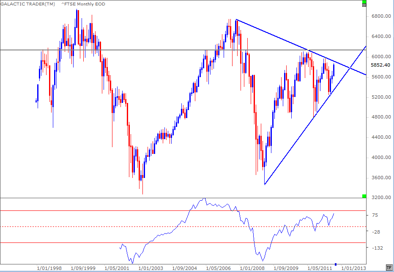Screen dimensions: 394x272
Task: Click the 1/05/2001 date label
Action: (x=117, y=268)
